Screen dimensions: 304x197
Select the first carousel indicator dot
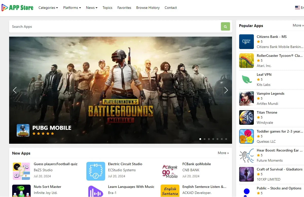coord(200,139)
